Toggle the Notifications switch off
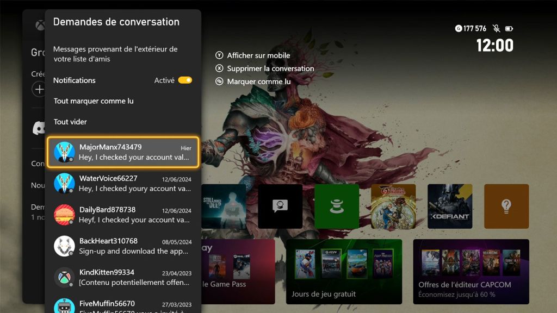 pyautogui.click(x=185, y=80)
